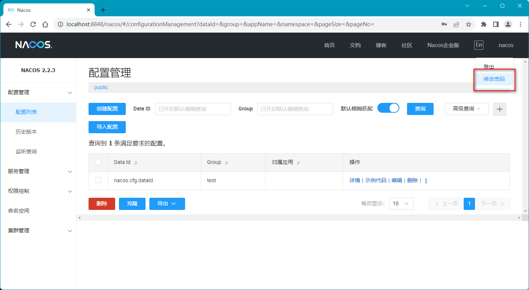Click the red 删除 button

[102, 203]
